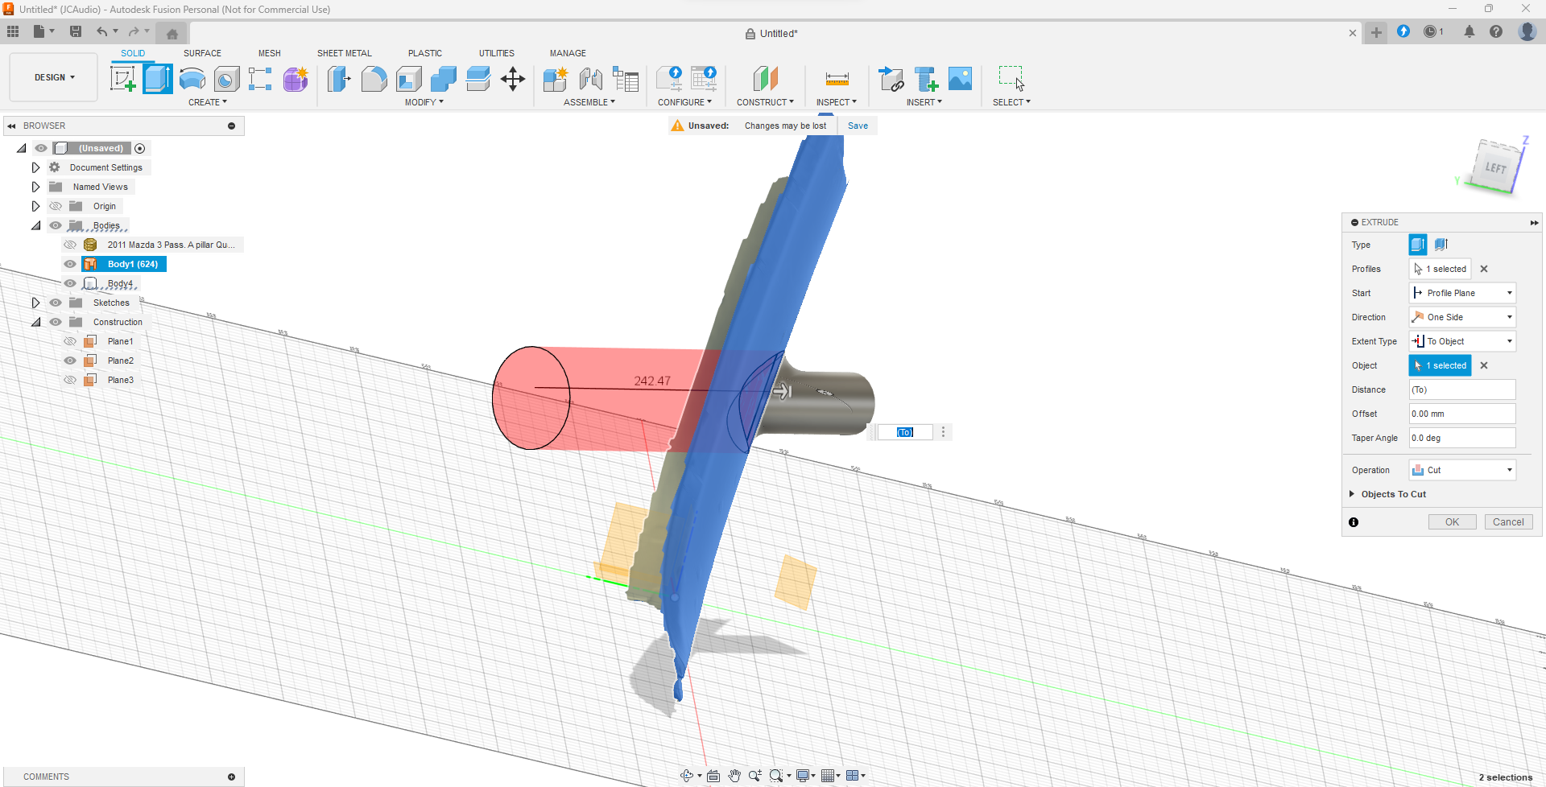
Task: Activate the Move/Copy tool
Action: 513,79
